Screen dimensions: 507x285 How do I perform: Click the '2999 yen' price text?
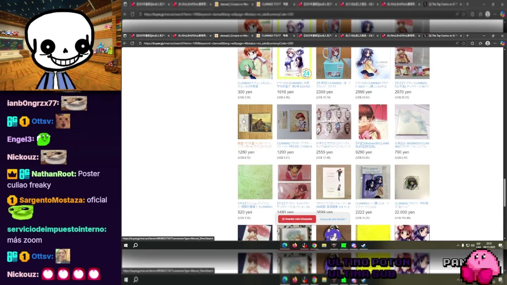[x=364, y=92]
